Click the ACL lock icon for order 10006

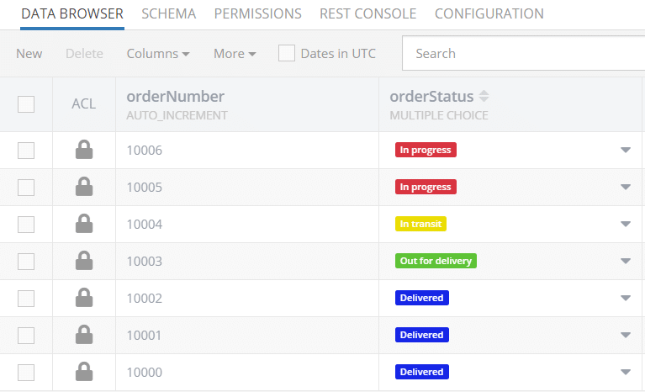click(x=84, y=150)
